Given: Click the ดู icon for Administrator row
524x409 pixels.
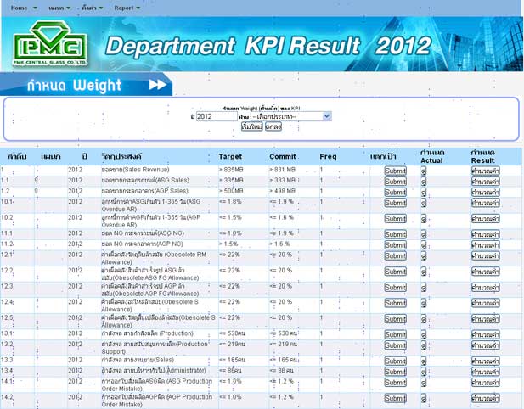Looking at the screenshot, I should [x=424, y=371].
